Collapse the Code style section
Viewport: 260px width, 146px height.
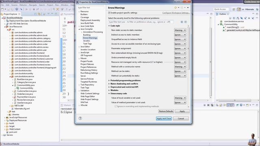point(109,26)
